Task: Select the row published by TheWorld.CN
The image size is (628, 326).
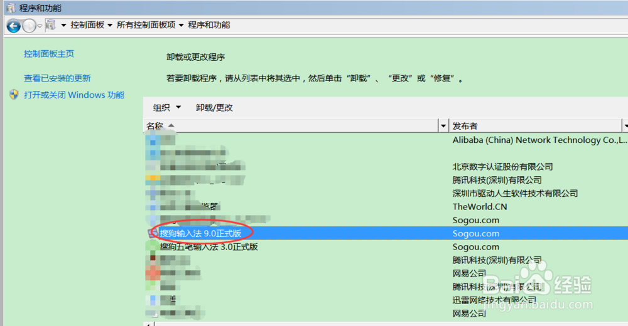Action: 386,207
